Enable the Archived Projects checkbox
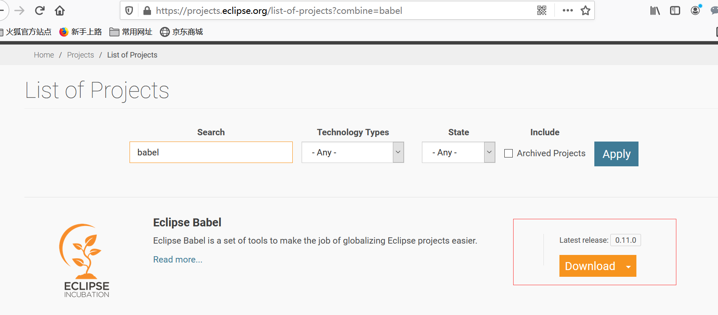The image size is (718, 315). (509, 153)
